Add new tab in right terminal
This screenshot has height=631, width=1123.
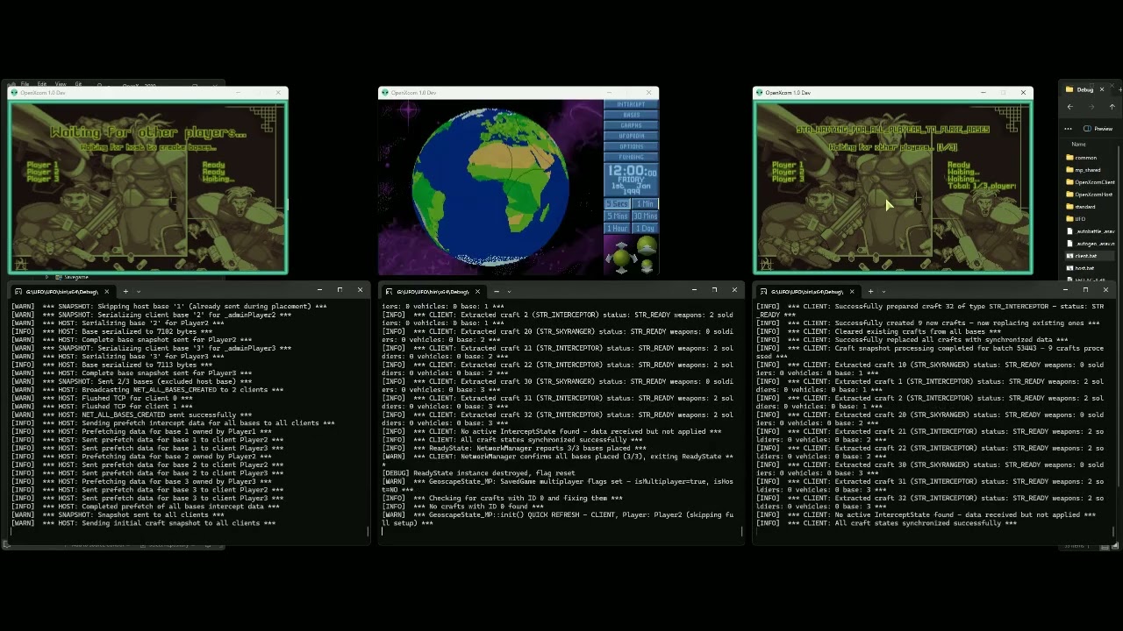point(870,291)
